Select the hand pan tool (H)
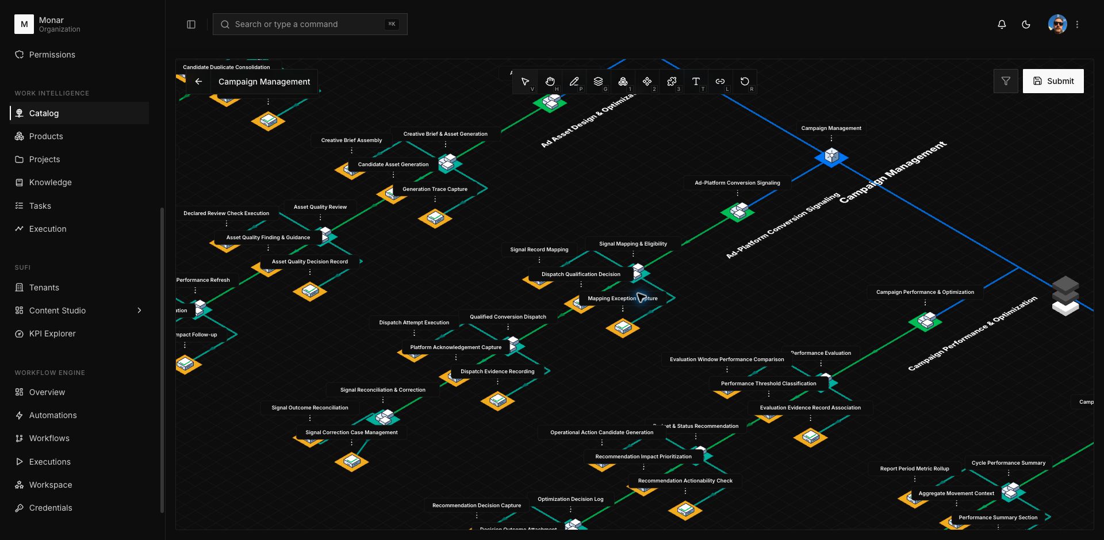1104x540 pixels. coord(550,82)
